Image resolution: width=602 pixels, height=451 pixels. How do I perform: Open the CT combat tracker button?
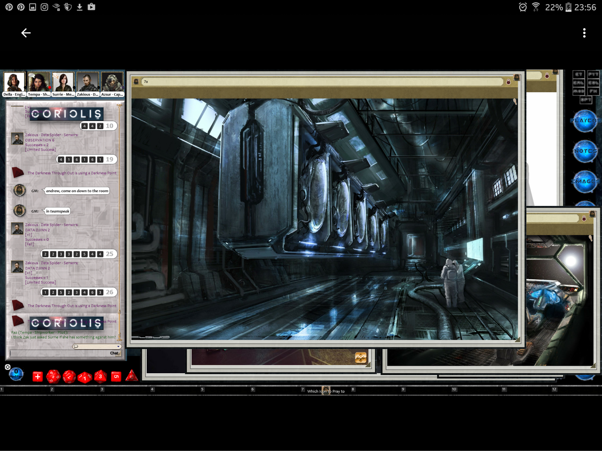(x=578, y=74)
